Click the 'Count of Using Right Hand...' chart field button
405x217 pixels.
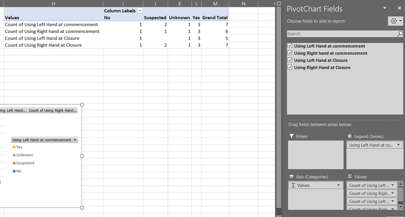point(53,111)
